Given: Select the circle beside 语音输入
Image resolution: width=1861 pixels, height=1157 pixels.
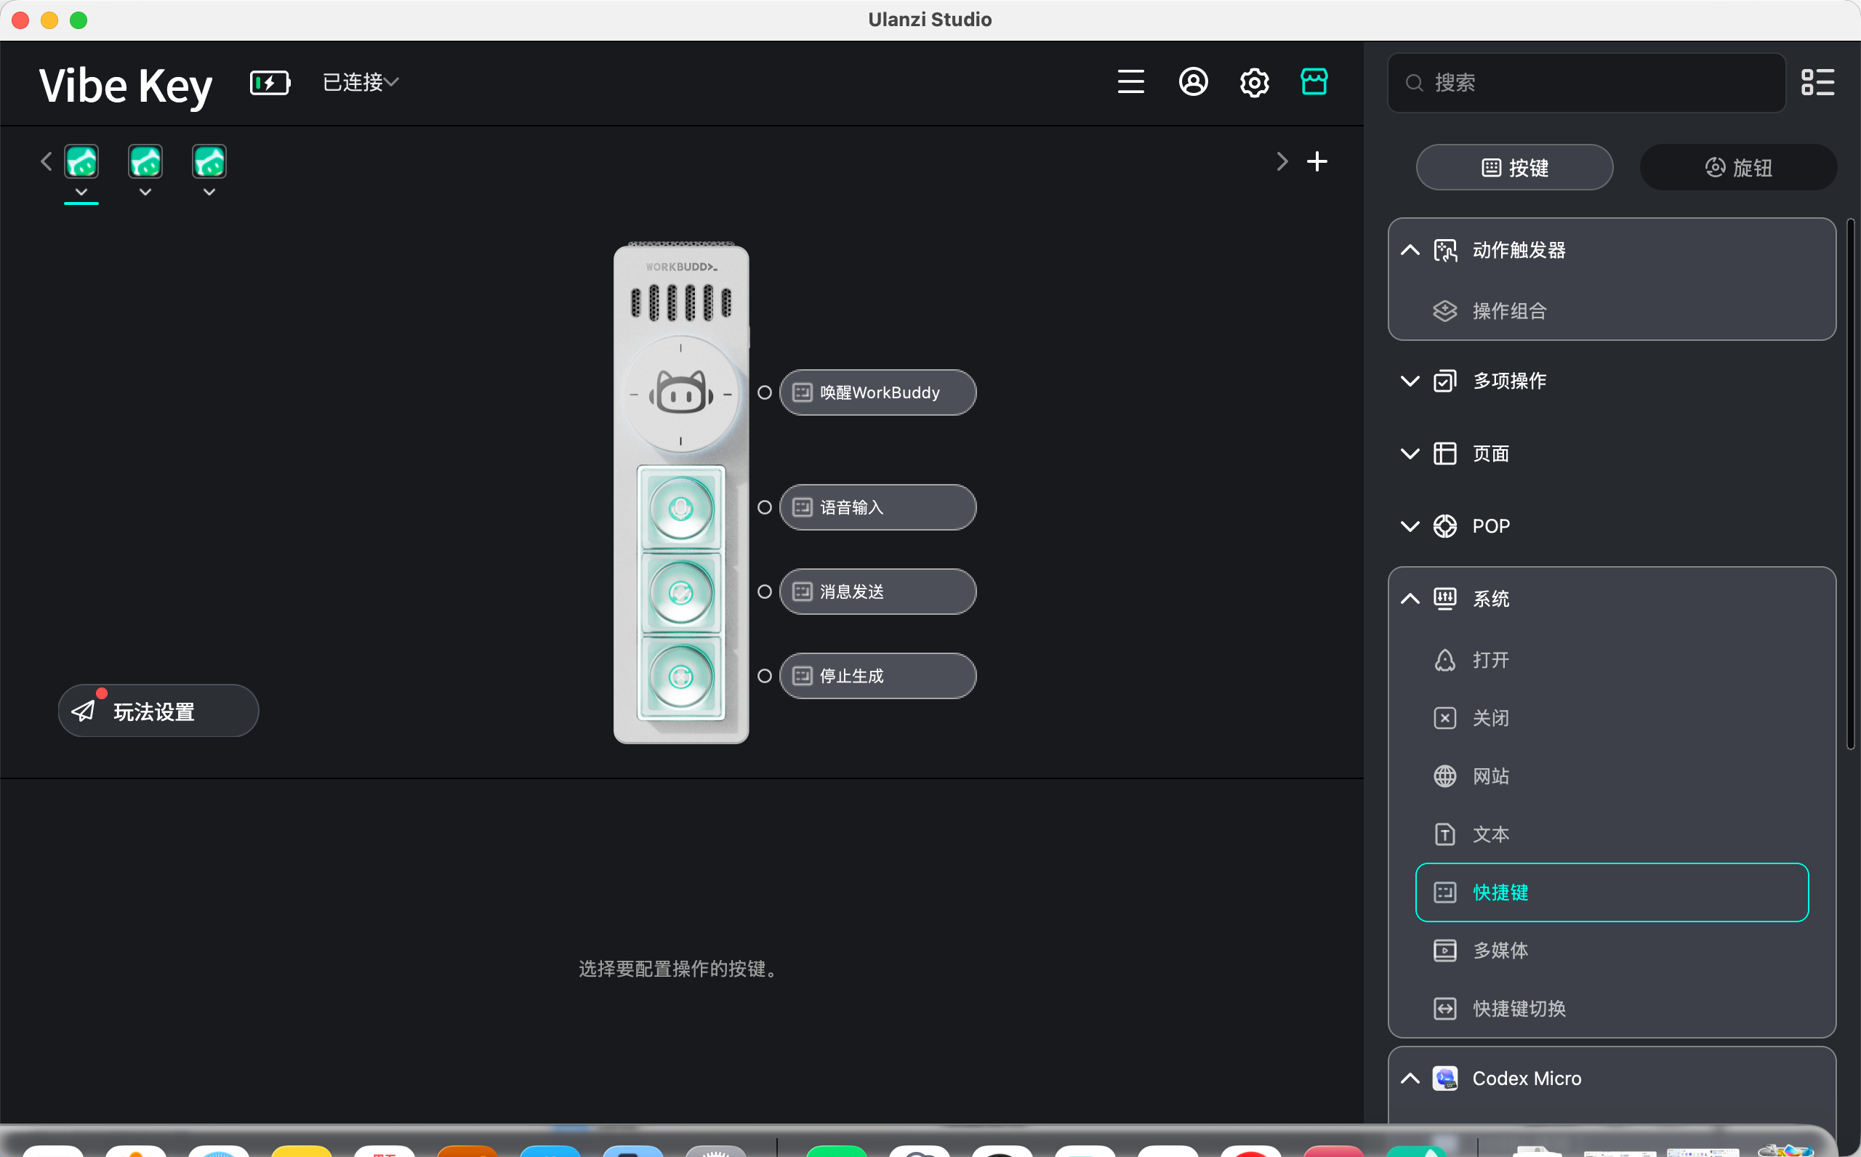Looking at the screenshot, I should (x=764, y=507).
